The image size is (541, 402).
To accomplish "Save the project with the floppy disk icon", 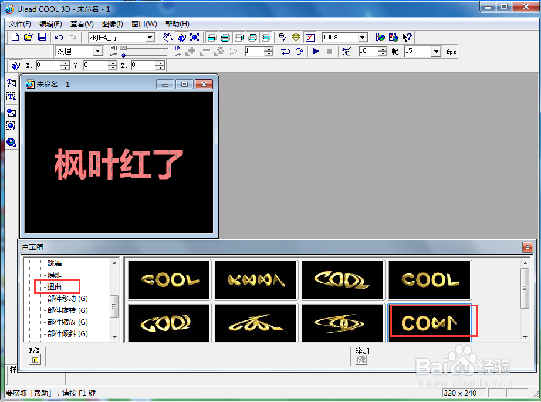I will 42,38.
